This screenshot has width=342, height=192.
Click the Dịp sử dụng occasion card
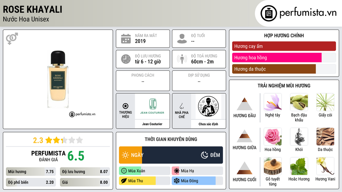click(x=199, y=81)
